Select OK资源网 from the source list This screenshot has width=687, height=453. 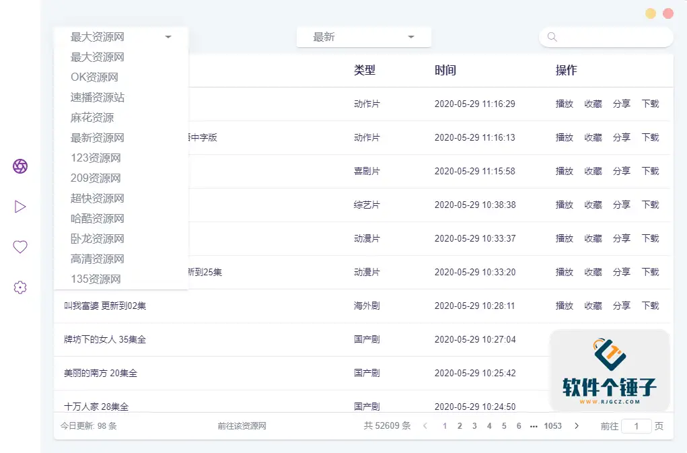[95, 77]
